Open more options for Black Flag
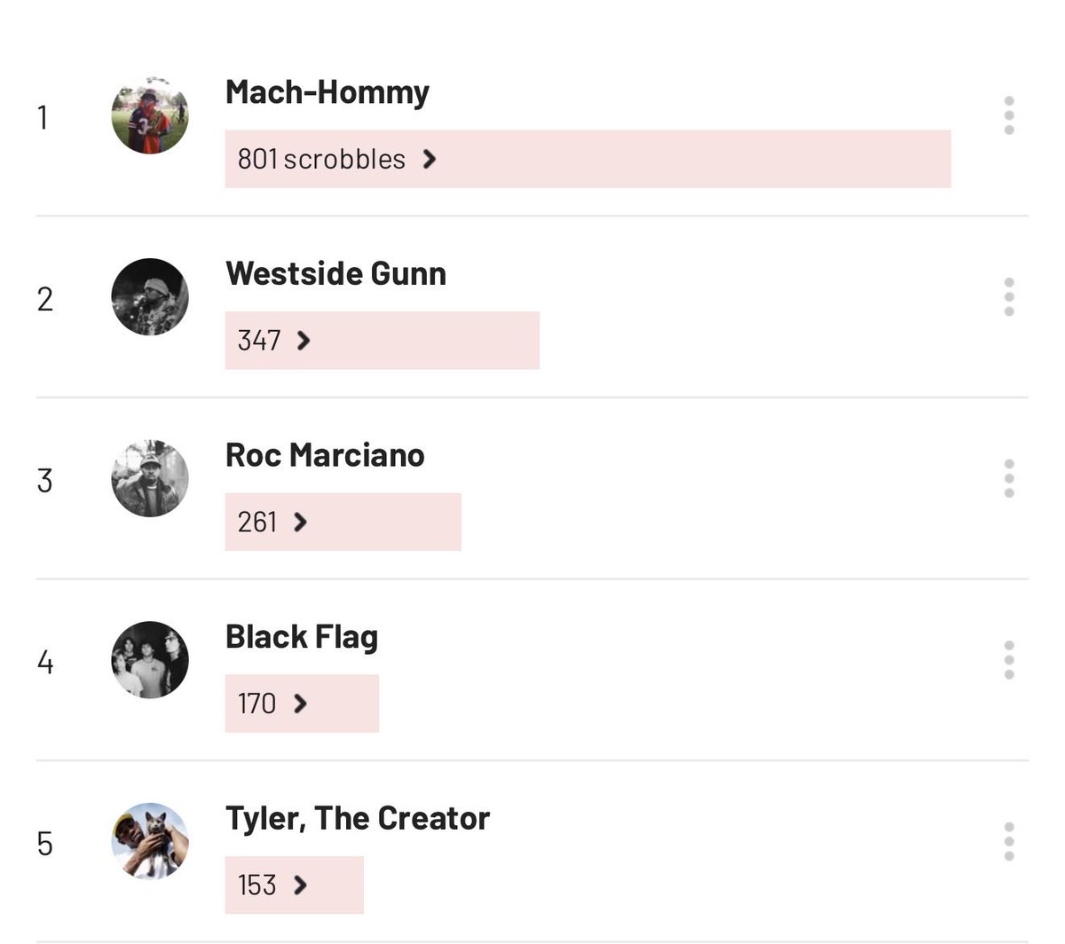Viewport: 1065px width, 944px height. 1009,660
